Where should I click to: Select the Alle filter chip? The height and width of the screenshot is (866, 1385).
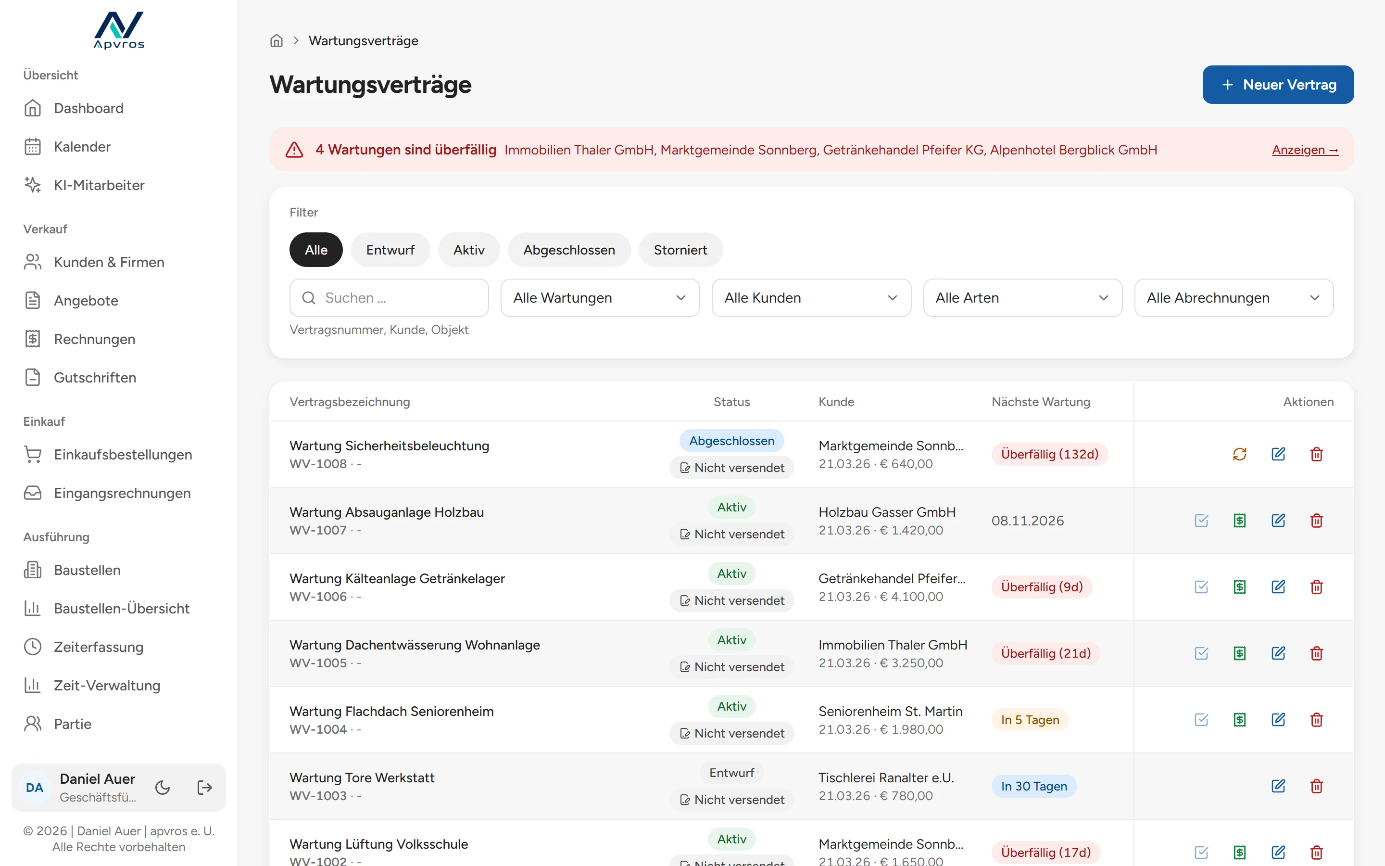tap(316, 250)
